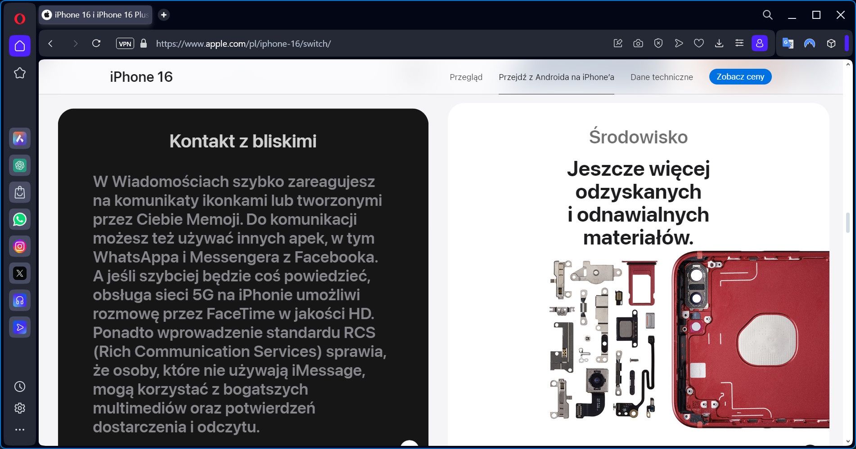The image size is (856, 449).
Task: Open Instagram in the sidebar
Action: click(20, 246)
